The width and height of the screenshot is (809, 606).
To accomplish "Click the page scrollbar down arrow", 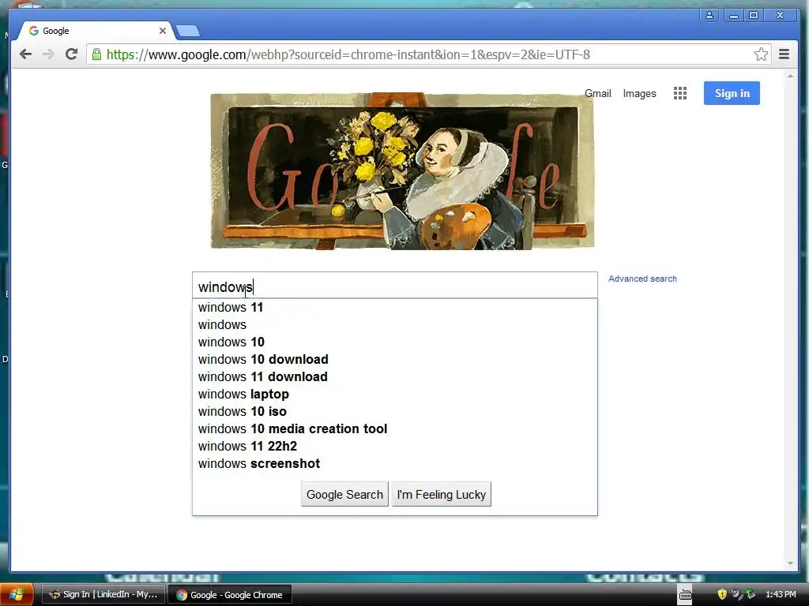I will (790, 563).
